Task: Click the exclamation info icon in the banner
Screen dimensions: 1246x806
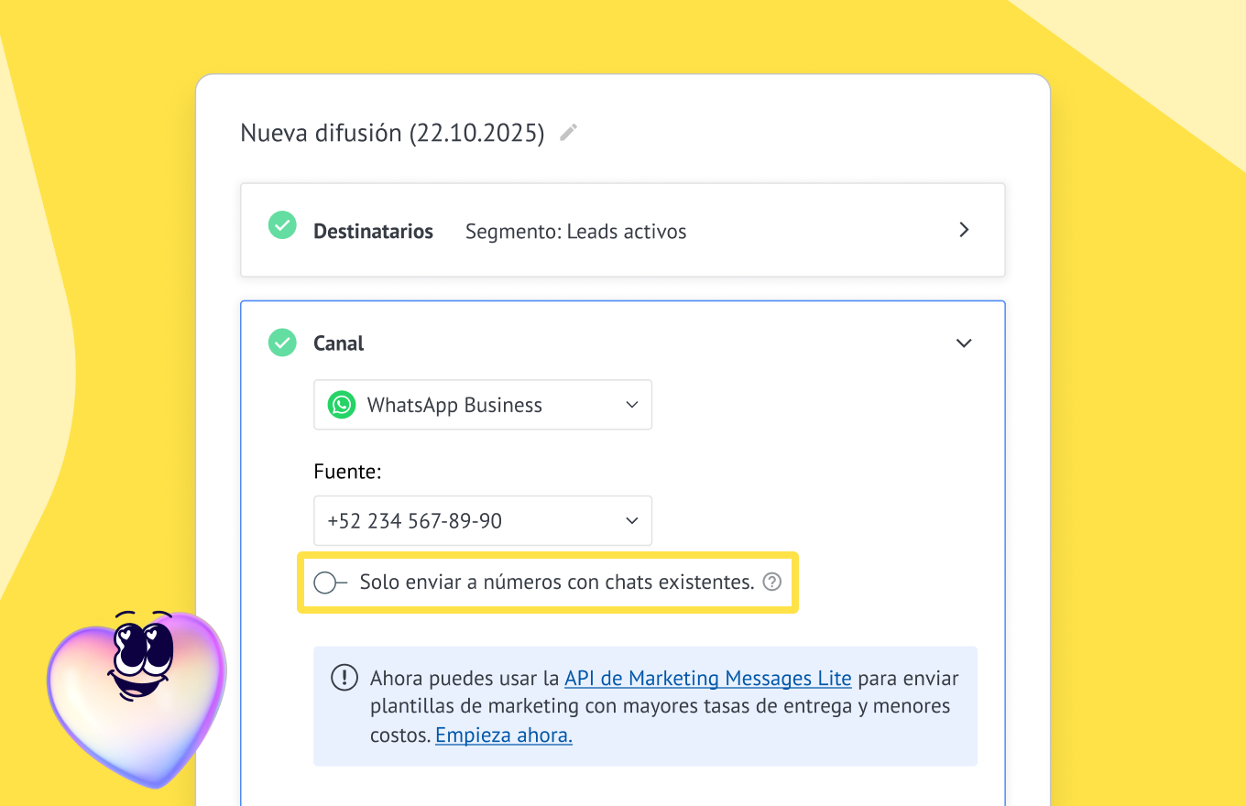Action: pyautogui.click(x=344, y=678)
